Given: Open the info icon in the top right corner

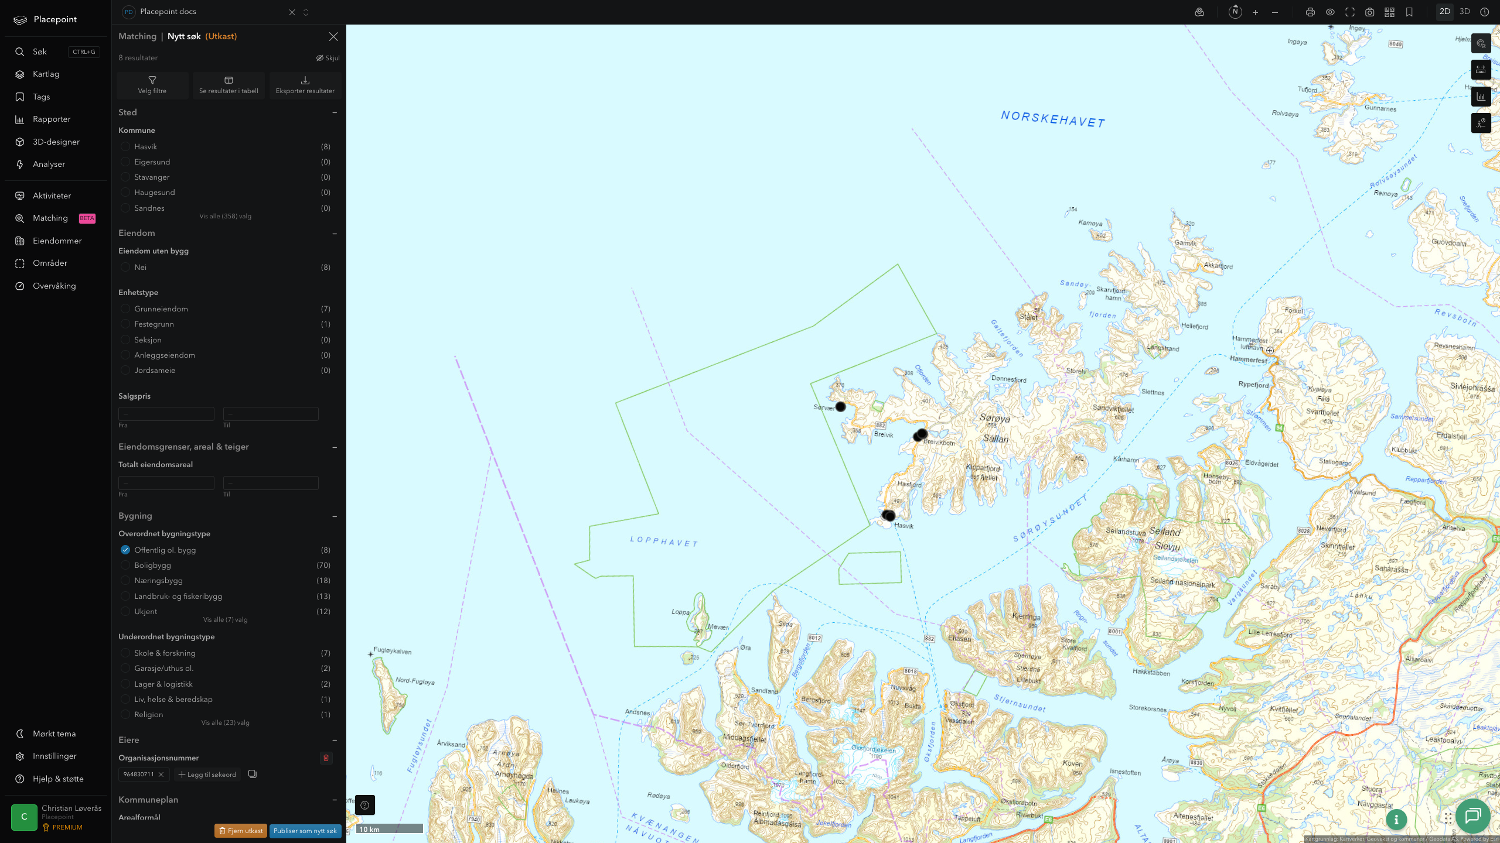Looking at the screenshot, I should tap(1485, 12).
